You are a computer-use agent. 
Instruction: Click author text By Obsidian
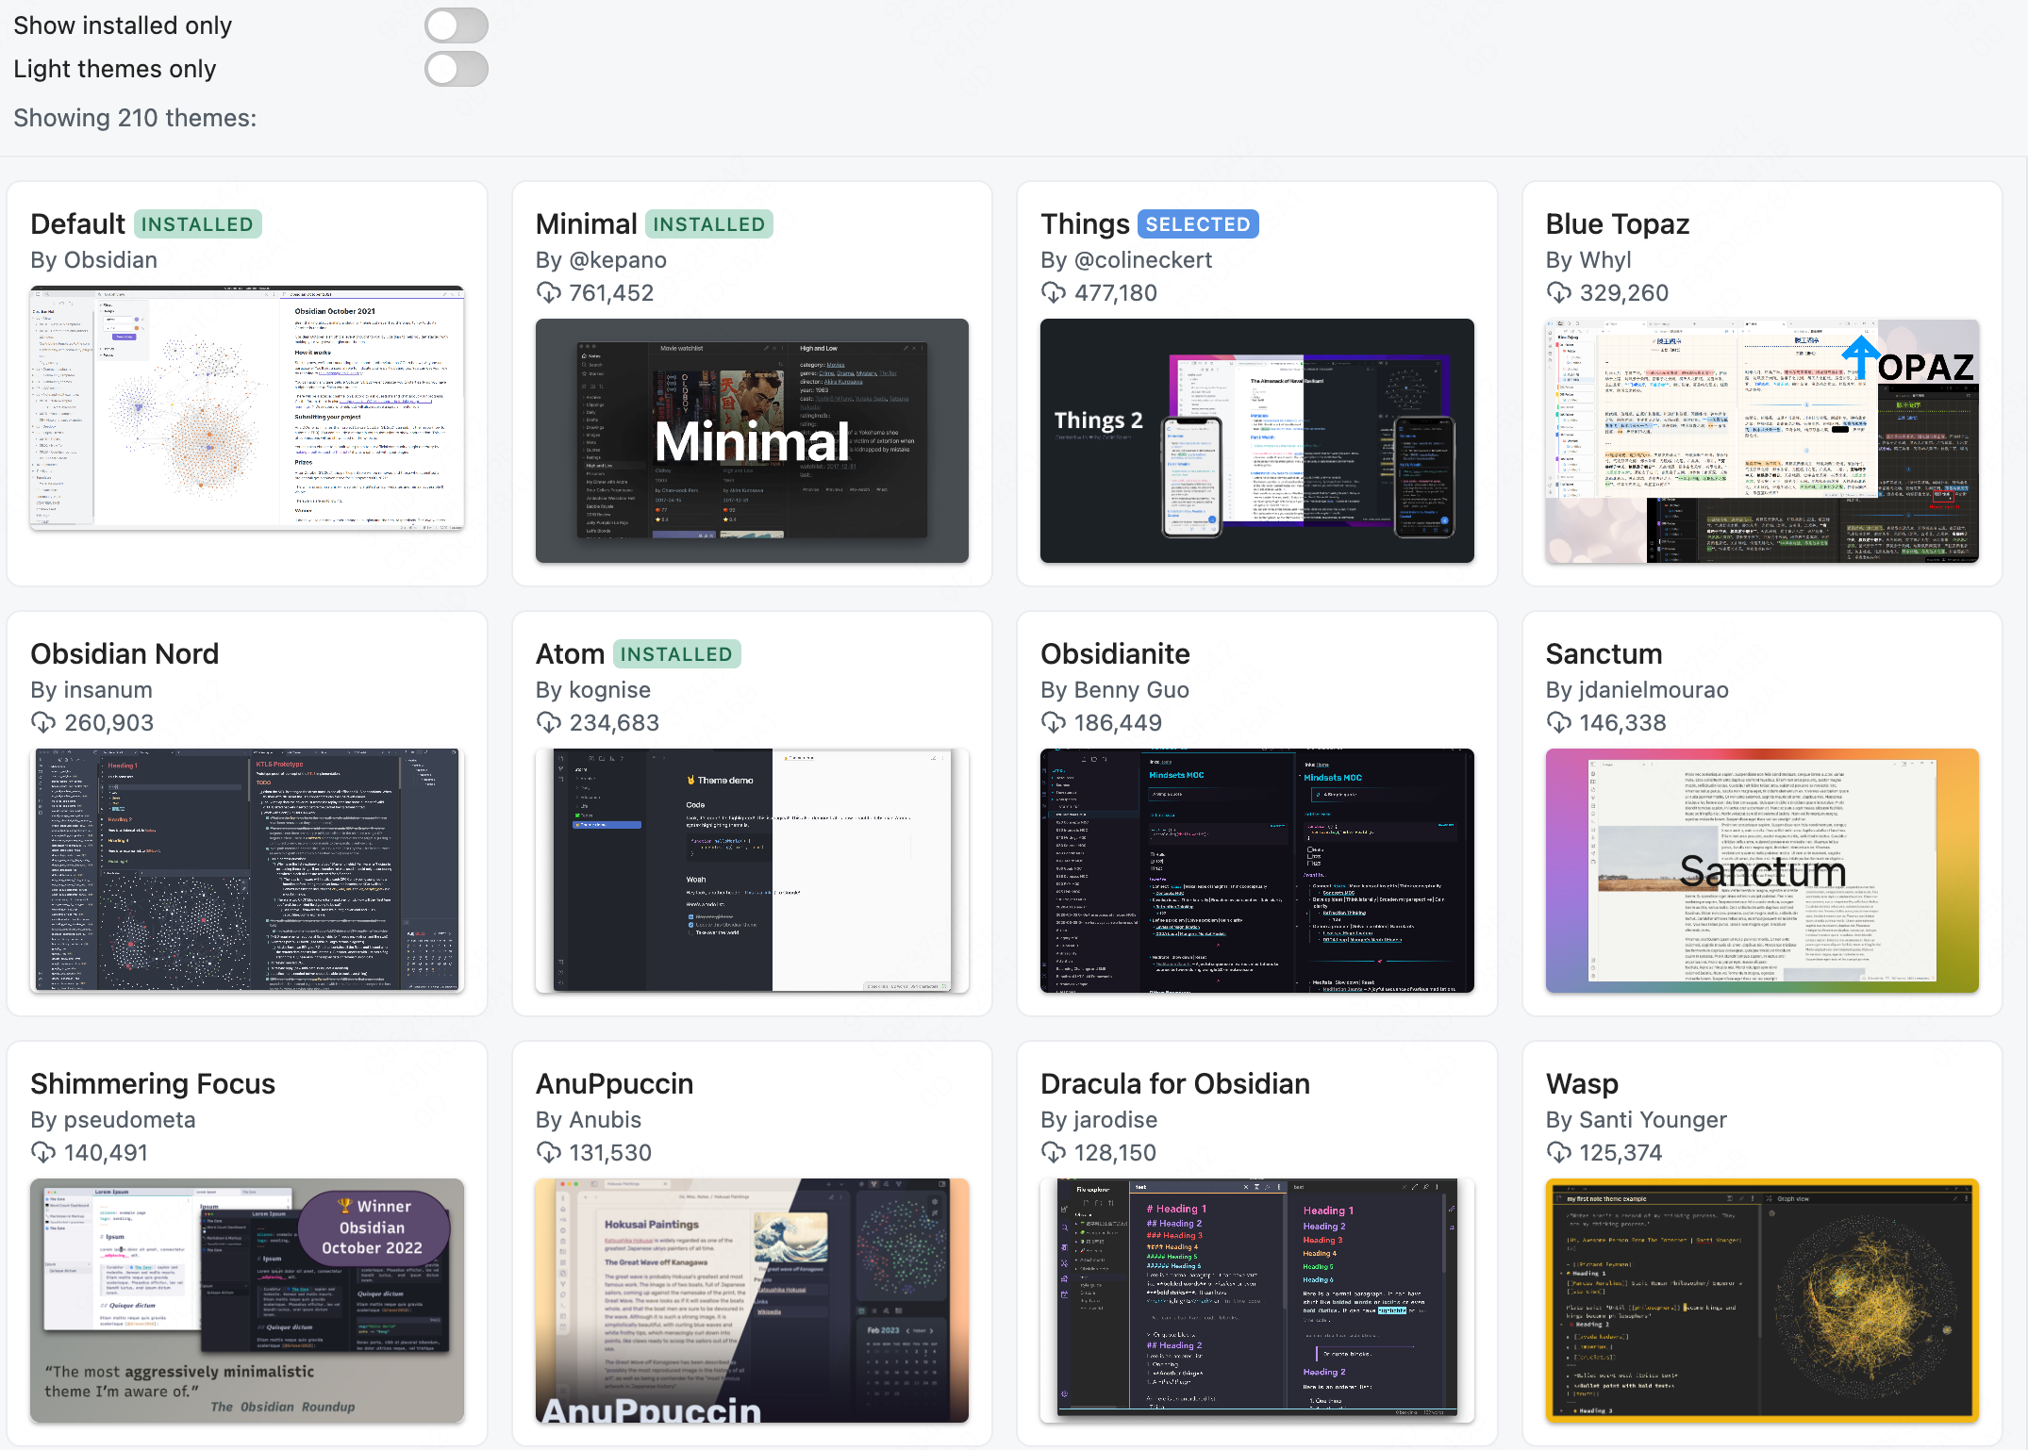click(x=93, y=260)
